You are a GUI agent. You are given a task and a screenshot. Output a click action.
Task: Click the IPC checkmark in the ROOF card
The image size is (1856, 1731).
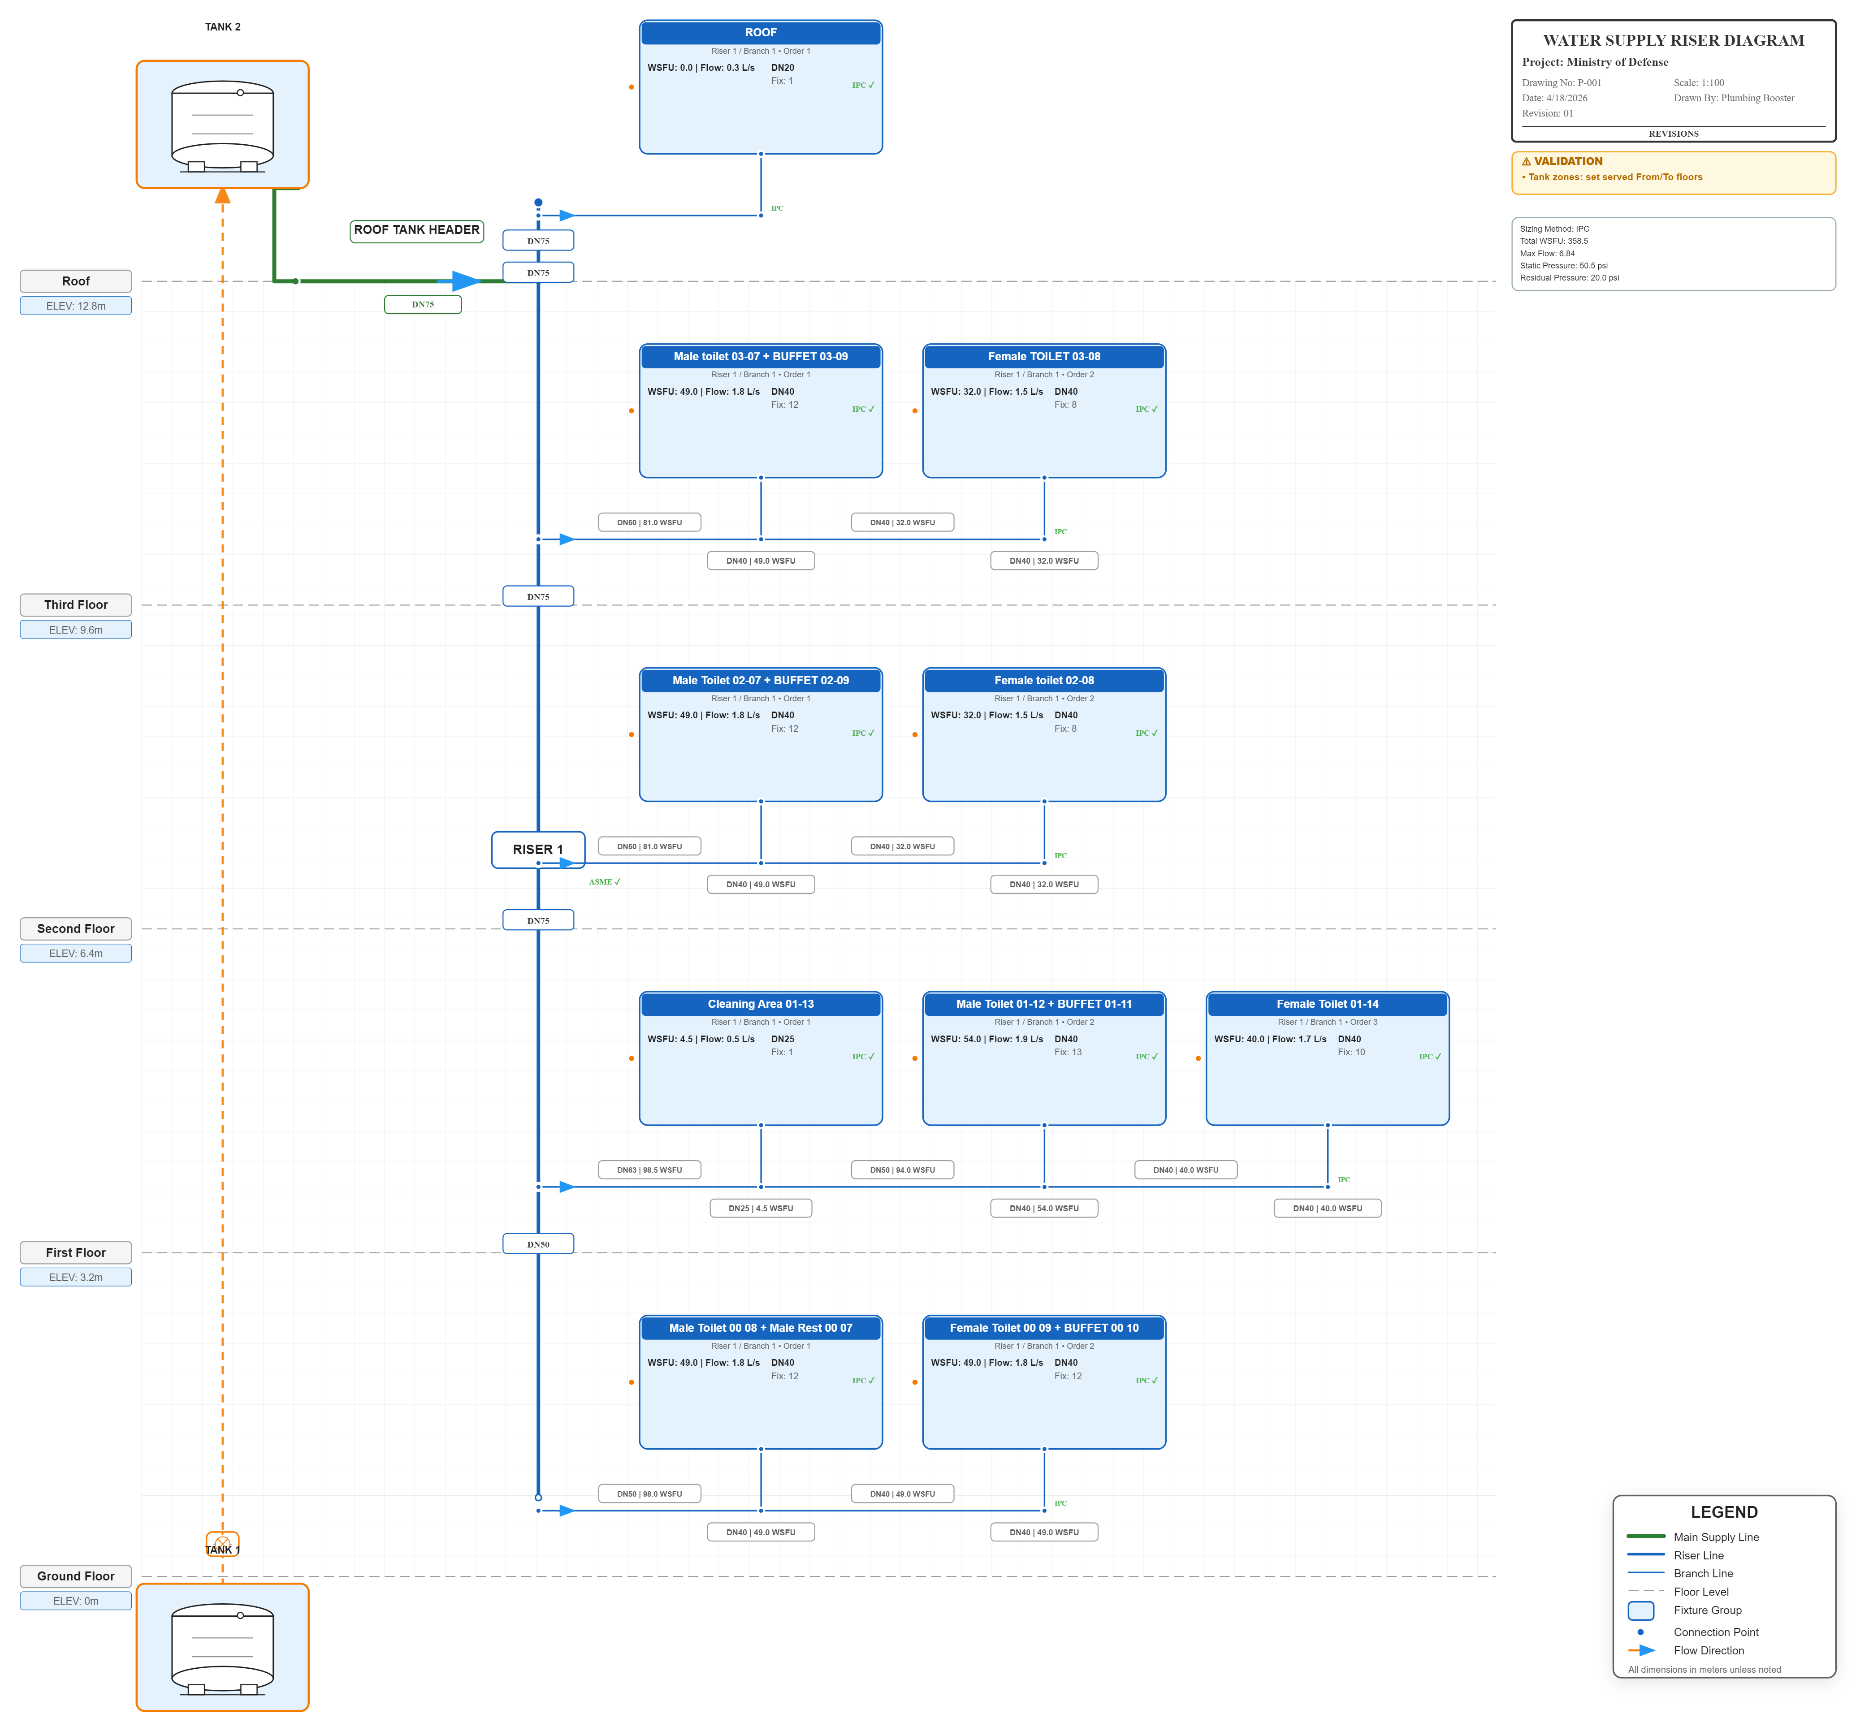tap(863, 85)
